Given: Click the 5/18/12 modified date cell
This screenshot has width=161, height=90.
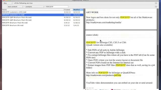Looking at the screenshot, I should pos(76,23).
